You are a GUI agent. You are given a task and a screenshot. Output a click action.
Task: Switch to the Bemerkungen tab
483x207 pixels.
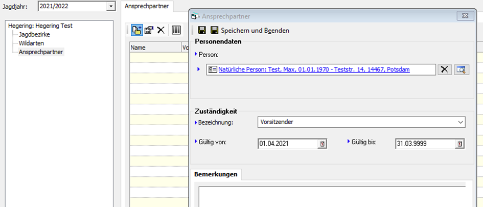[216, 174]
